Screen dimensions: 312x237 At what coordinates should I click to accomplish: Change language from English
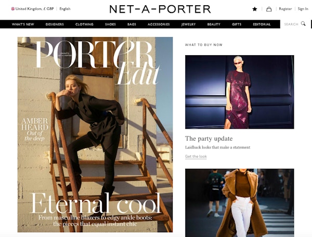[65, 9]
